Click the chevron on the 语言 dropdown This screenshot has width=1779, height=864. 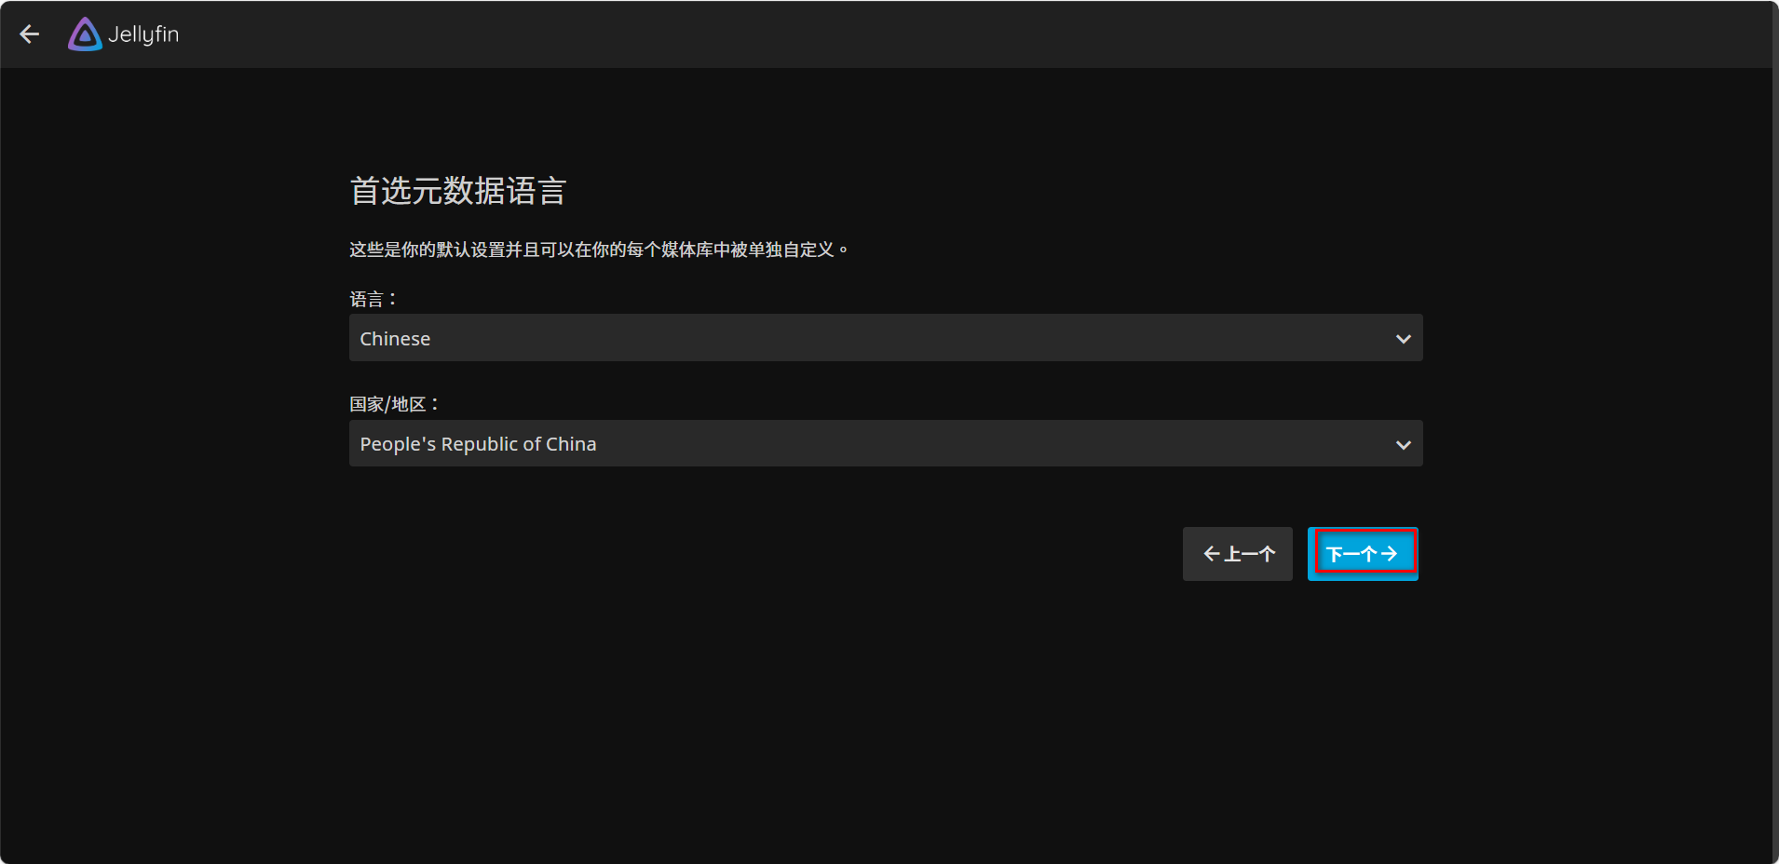1403,339
